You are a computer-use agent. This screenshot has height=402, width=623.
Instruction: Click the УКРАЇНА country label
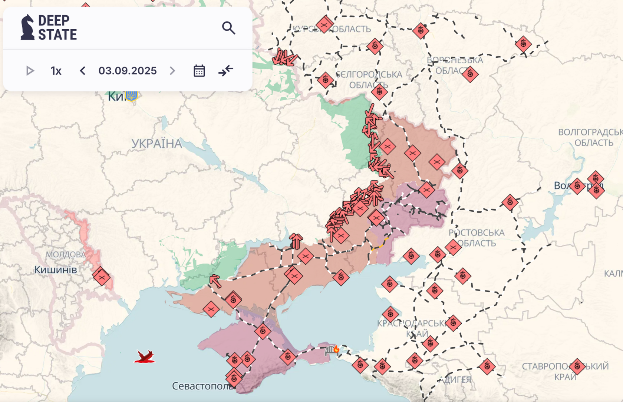157,144
